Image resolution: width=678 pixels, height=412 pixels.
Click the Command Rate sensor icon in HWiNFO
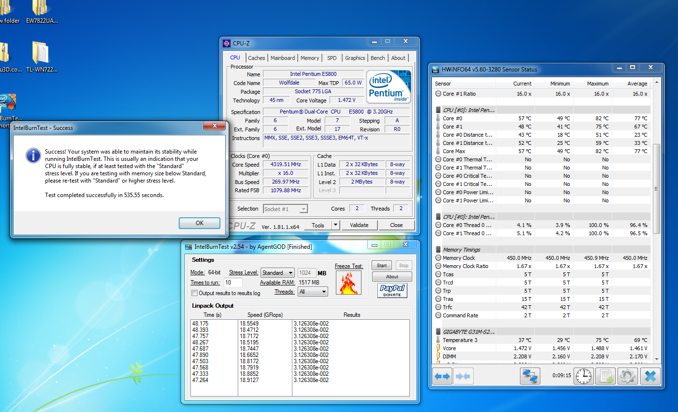click(438, 315)
